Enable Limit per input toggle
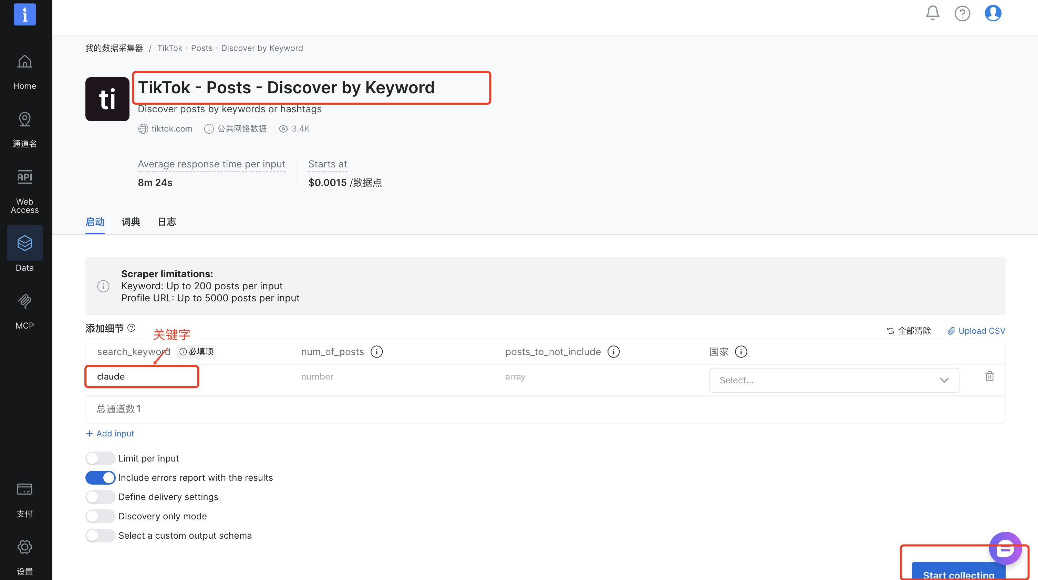Screen dimensions: 1038x580 click(x=100, y=458)
